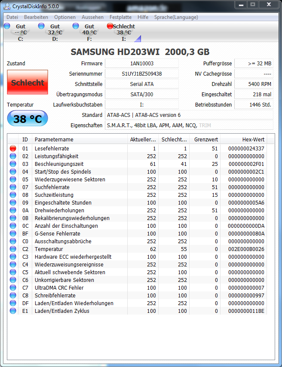282x367 pixels.
Task: Click the status orb for Laden/Entladen Wiederholungen
Action: 13,303
